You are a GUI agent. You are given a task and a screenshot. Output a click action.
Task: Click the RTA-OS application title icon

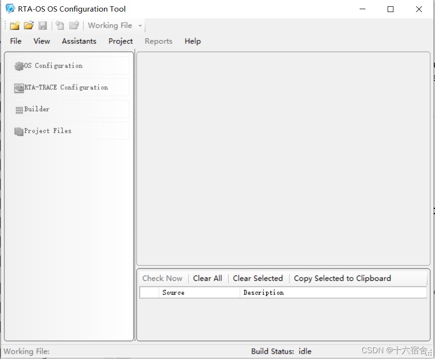click(x=10, y=9)
